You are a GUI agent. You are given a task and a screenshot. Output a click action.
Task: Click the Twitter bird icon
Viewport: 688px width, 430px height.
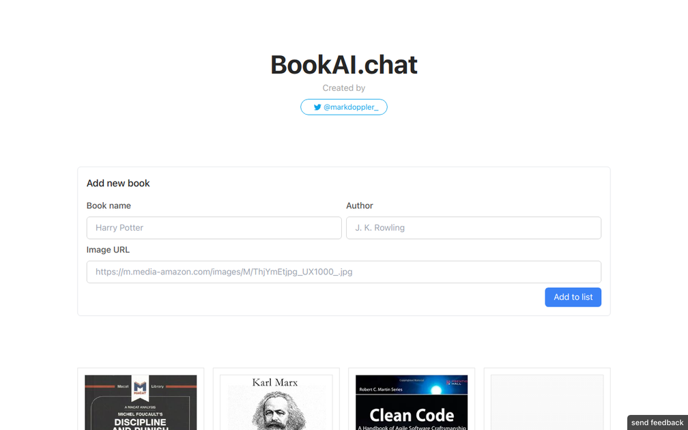tap(317, 107)
